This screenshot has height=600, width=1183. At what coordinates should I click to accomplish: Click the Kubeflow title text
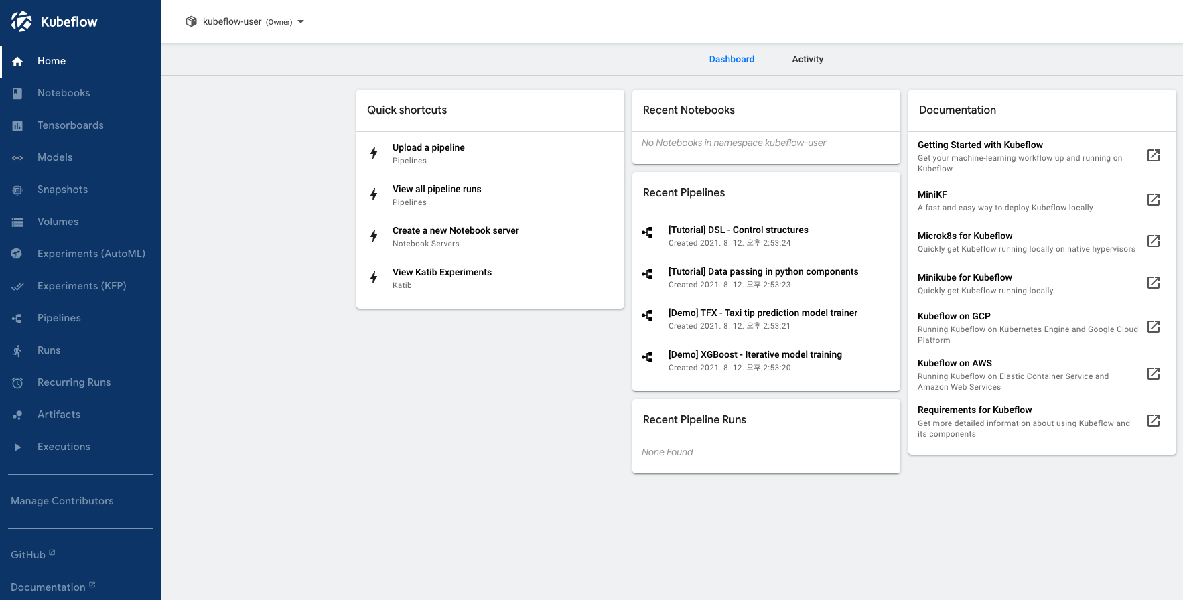pos(69,21)
